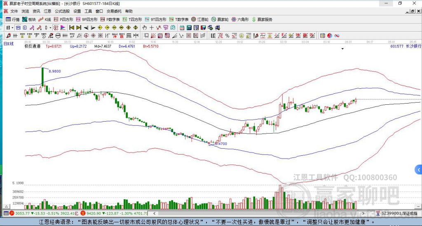Click the last yellow diamond arrow icon
Screen dimensions: 422x226
(x=136, y=28)
